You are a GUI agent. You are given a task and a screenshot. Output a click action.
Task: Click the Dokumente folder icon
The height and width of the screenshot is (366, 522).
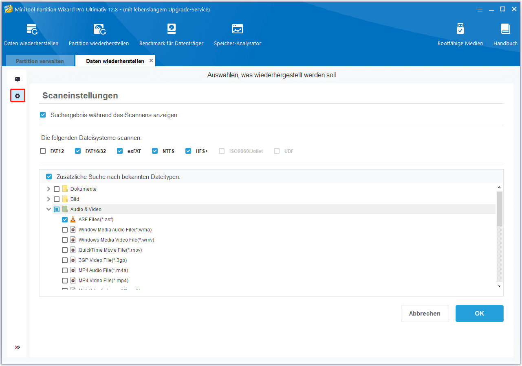[x=65, y=189]
